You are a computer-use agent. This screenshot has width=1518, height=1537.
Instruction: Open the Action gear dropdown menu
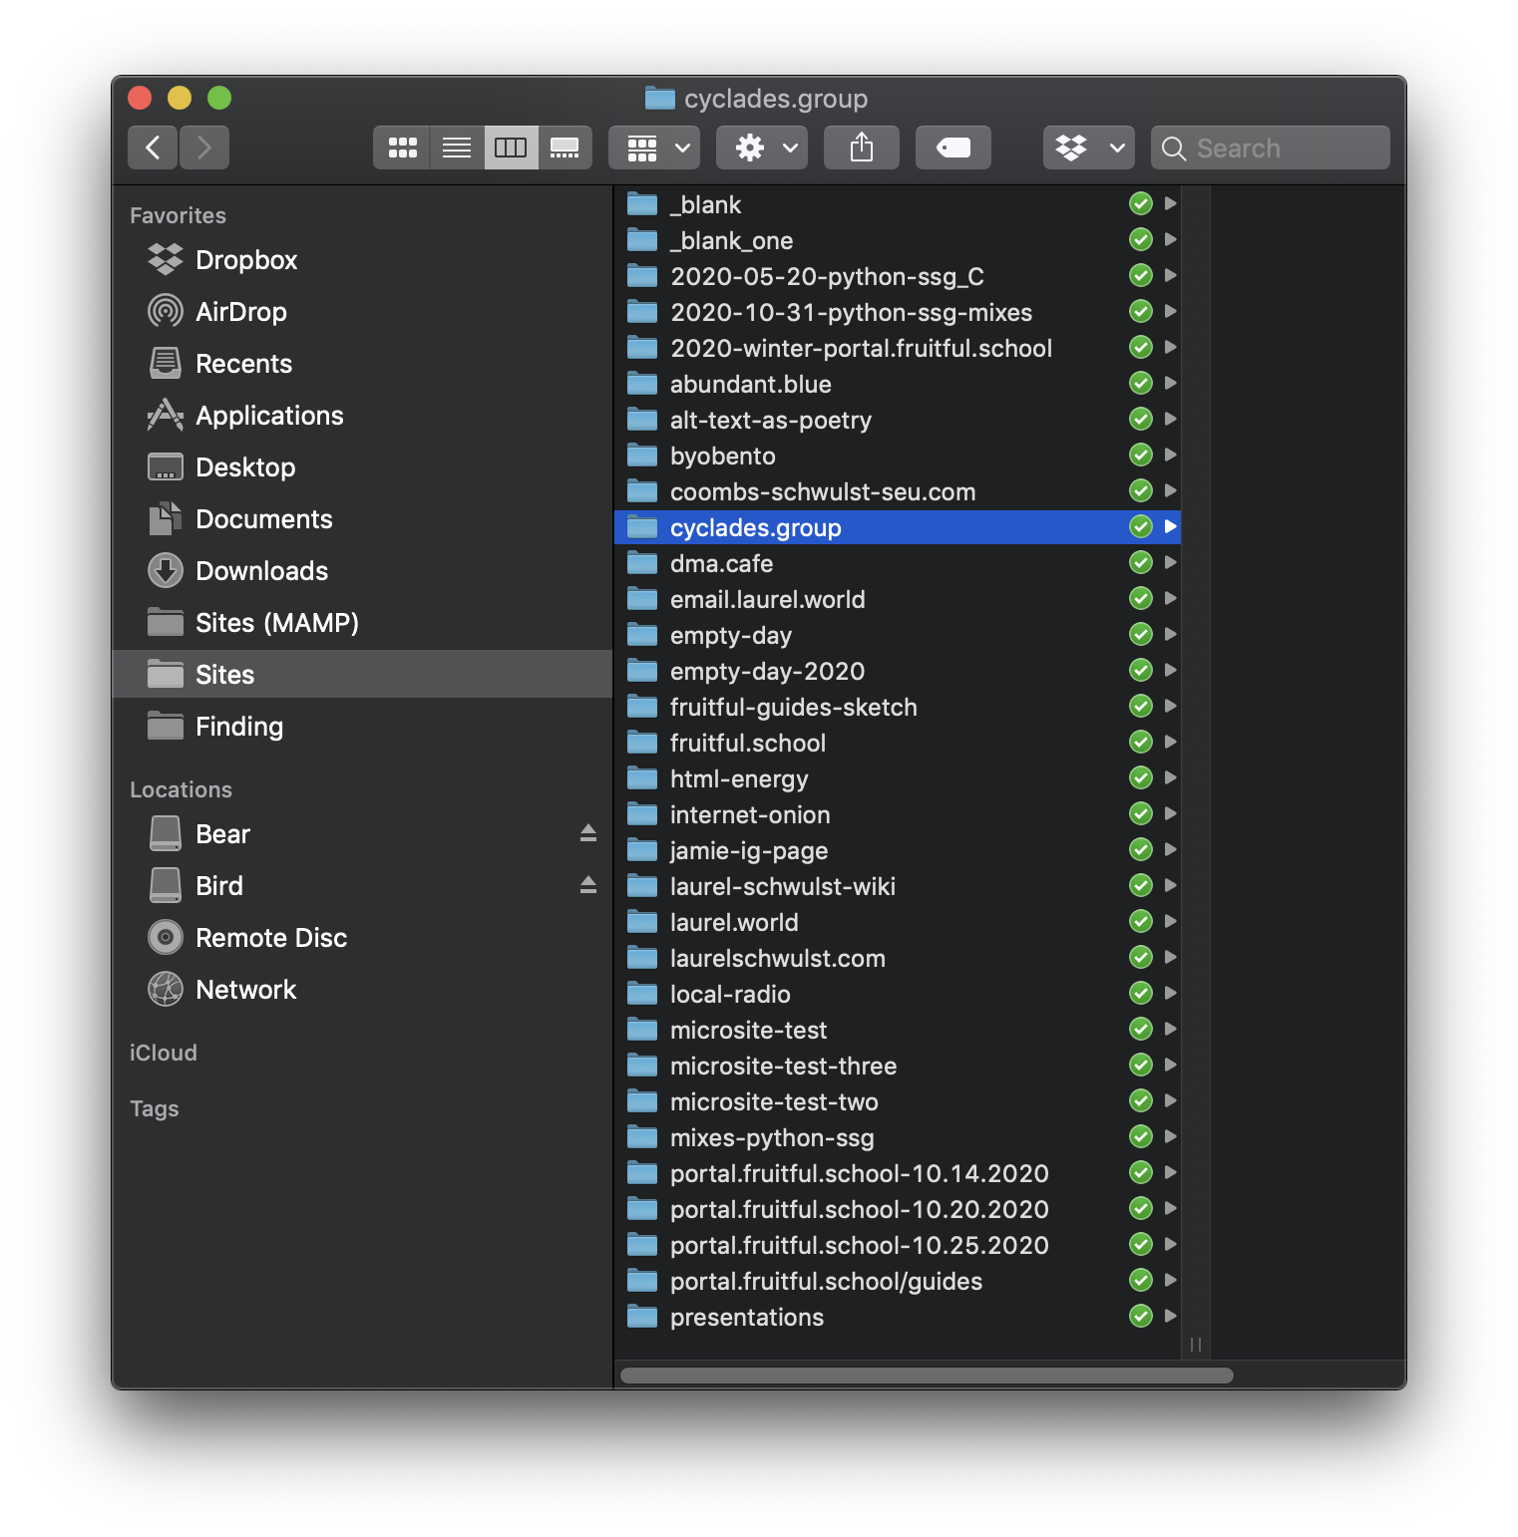pos(765,149)
